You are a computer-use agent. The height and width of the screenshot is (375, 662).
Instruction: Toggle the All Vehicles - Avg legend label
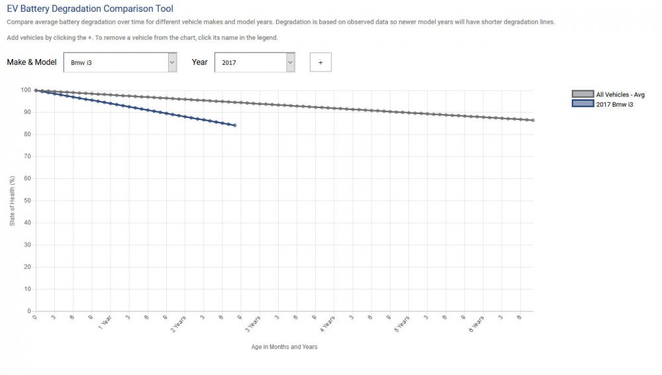pos(620,95)
